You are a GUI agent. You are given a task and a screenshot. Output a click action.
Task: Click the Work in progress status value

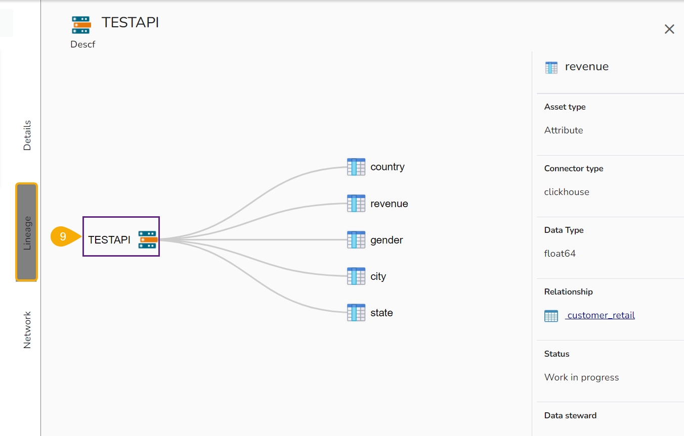(x=582, y=377)
